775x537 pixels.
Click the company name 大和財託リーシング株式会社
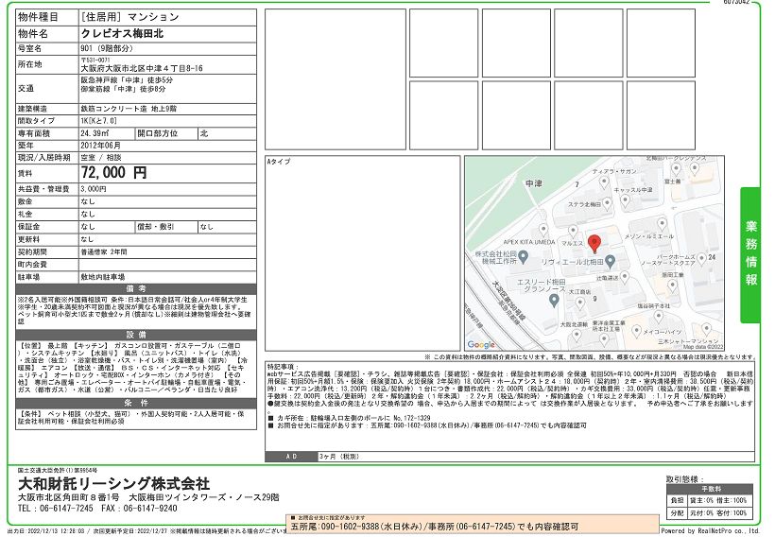114,483
